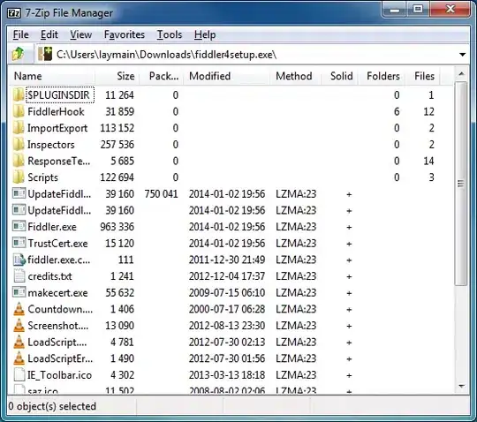Click the scrollbar down arrow
477x422 pixels.
pyautogui.click(x=461, y=386)
